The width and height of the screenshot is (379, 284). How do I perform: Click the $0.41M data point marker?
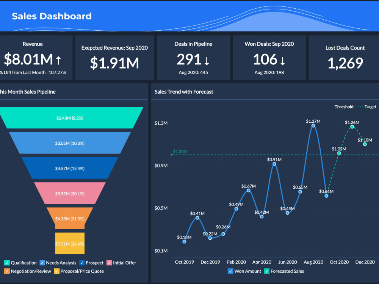pyautogui.click(x=197, y=218)
